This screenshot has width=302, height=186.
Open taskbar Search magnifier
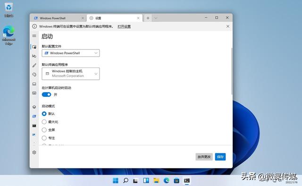(126, 181)
